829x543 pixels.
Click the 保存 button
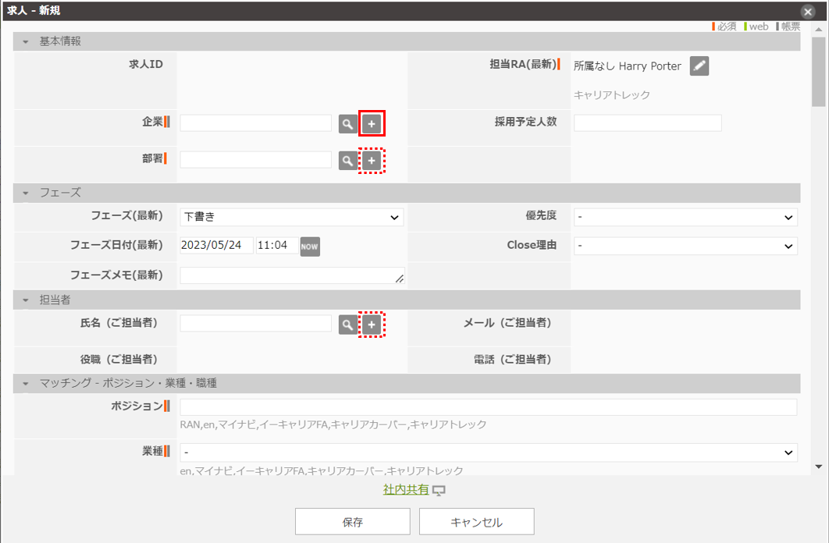[x=353, y=522]
